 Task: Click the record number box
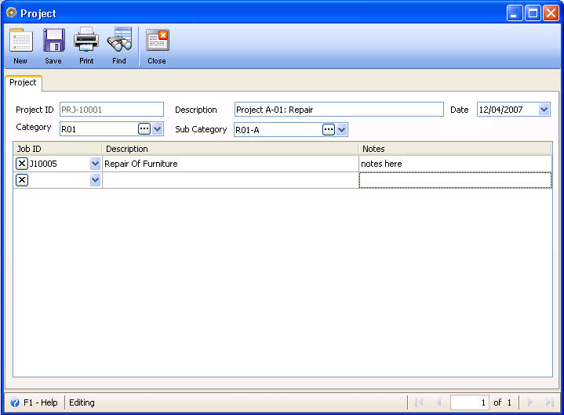[x=470, y=402]
